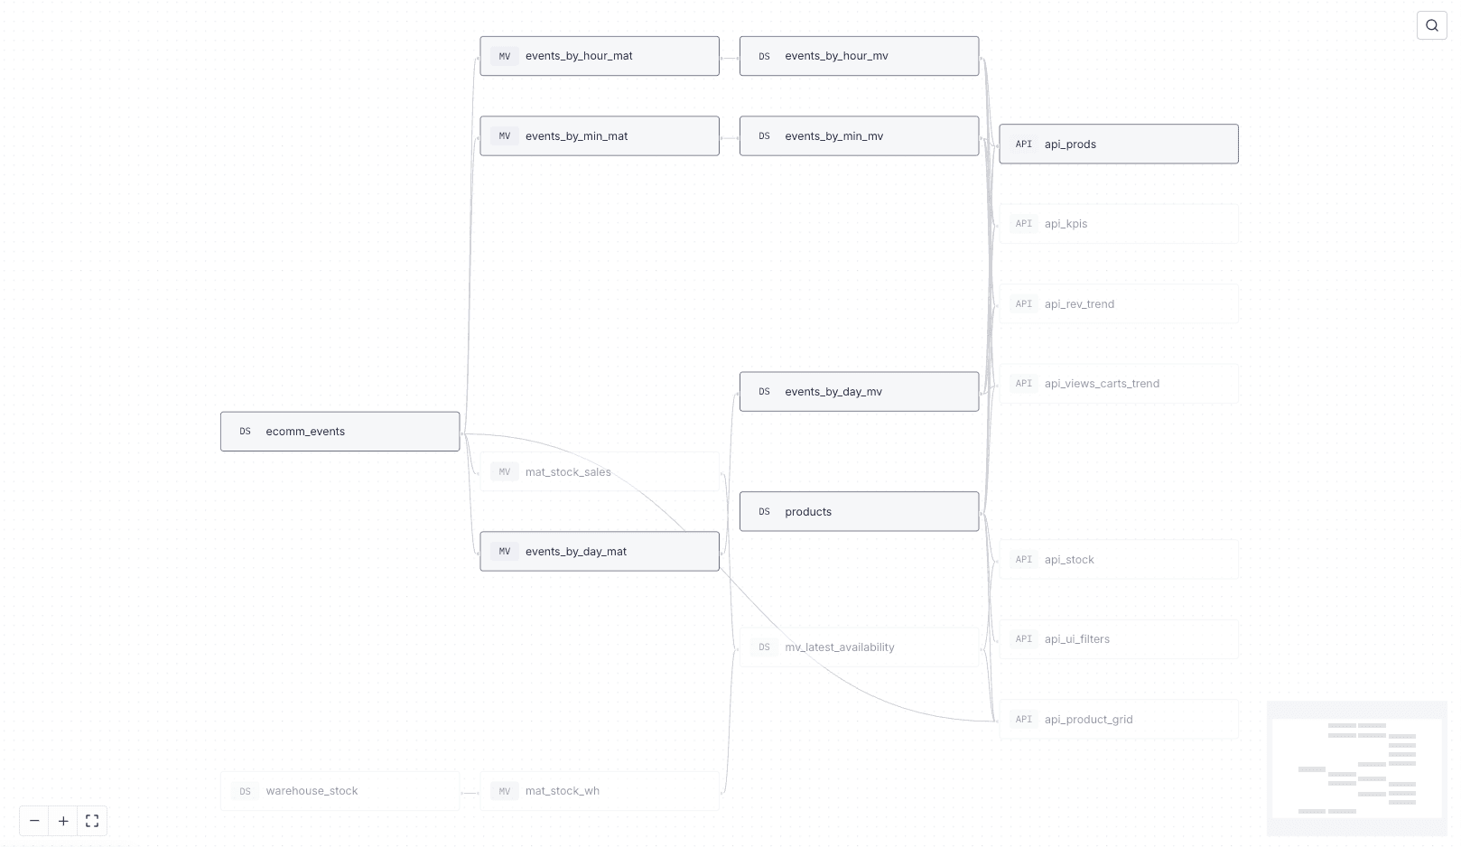Click the mv_latest_availability node
This screenshot has height=847, width=1461.
(858, 647)
